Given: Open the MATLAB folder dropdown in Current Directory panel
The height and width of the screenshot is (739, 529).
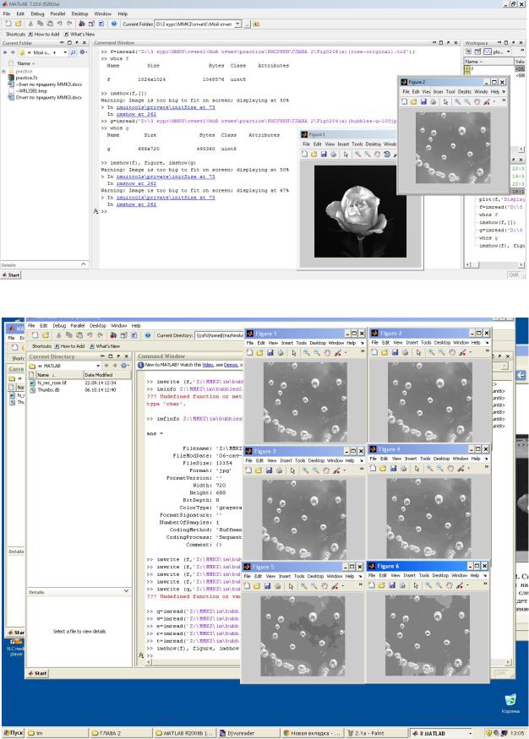Looking at the screenshot, I should pyautogui.click(x=98, y=366).
